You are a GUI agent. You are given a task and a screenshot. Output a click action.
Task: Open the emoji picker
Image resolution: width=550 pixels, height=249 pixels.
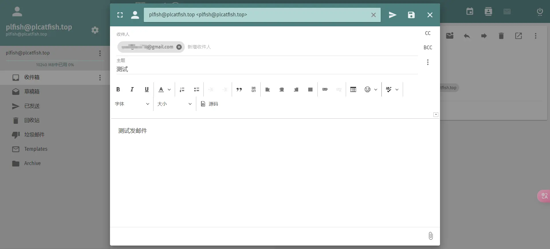[x=368, y=89]
